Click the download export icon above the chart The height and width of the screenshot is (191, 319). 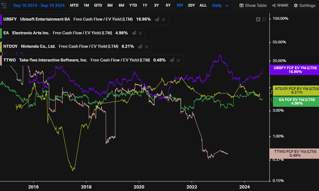258,19
